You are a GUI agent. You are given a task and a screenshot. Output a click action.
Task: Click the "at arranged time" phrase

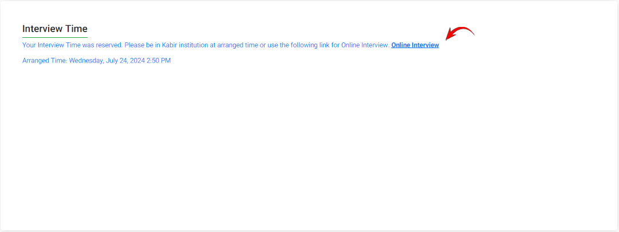coord(234,45)
